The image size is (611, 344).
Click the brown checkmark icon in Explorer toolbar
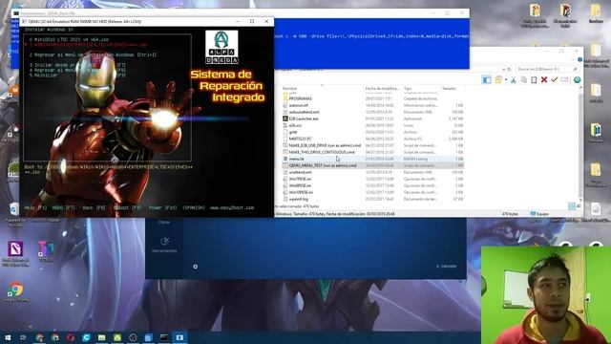pos(554,80)
